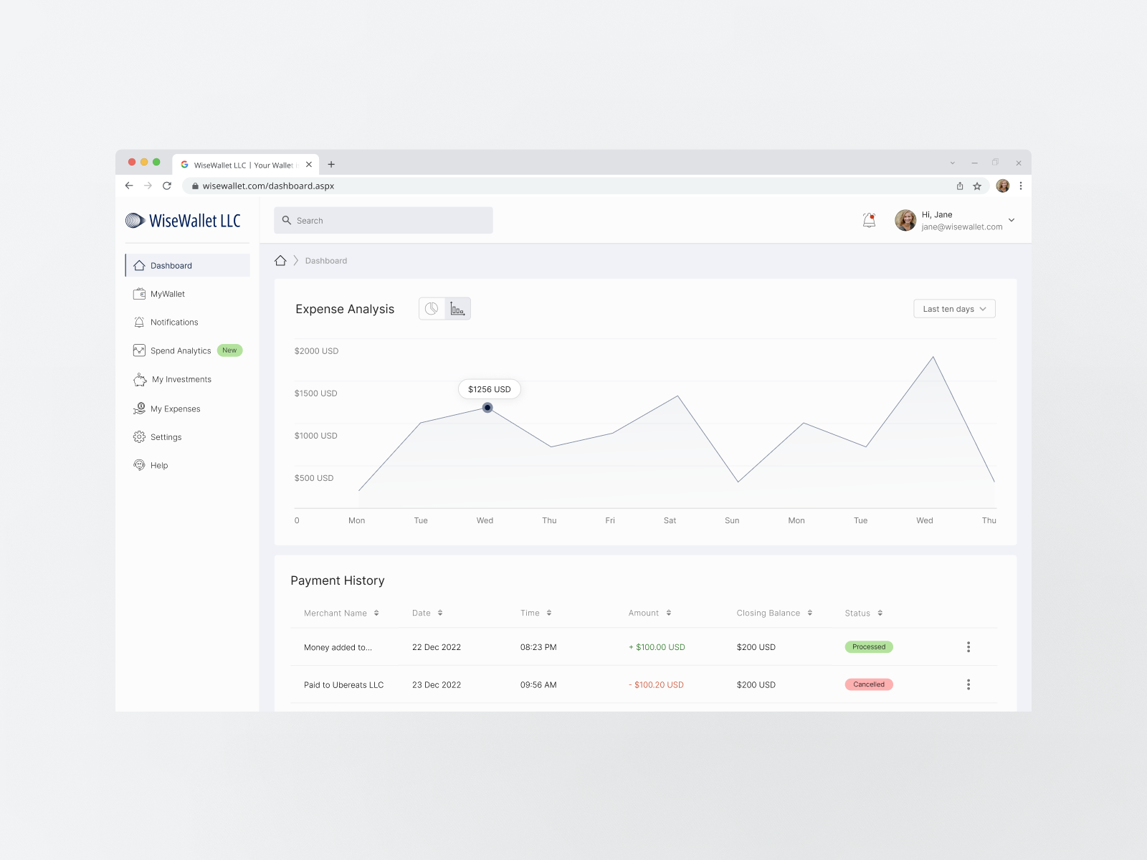Switch chart to pie chart view
1147x860 pixels.
pos(432,308)
